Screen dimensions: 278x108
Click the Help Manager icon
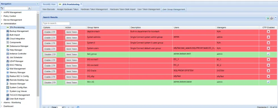pos(8,50)
